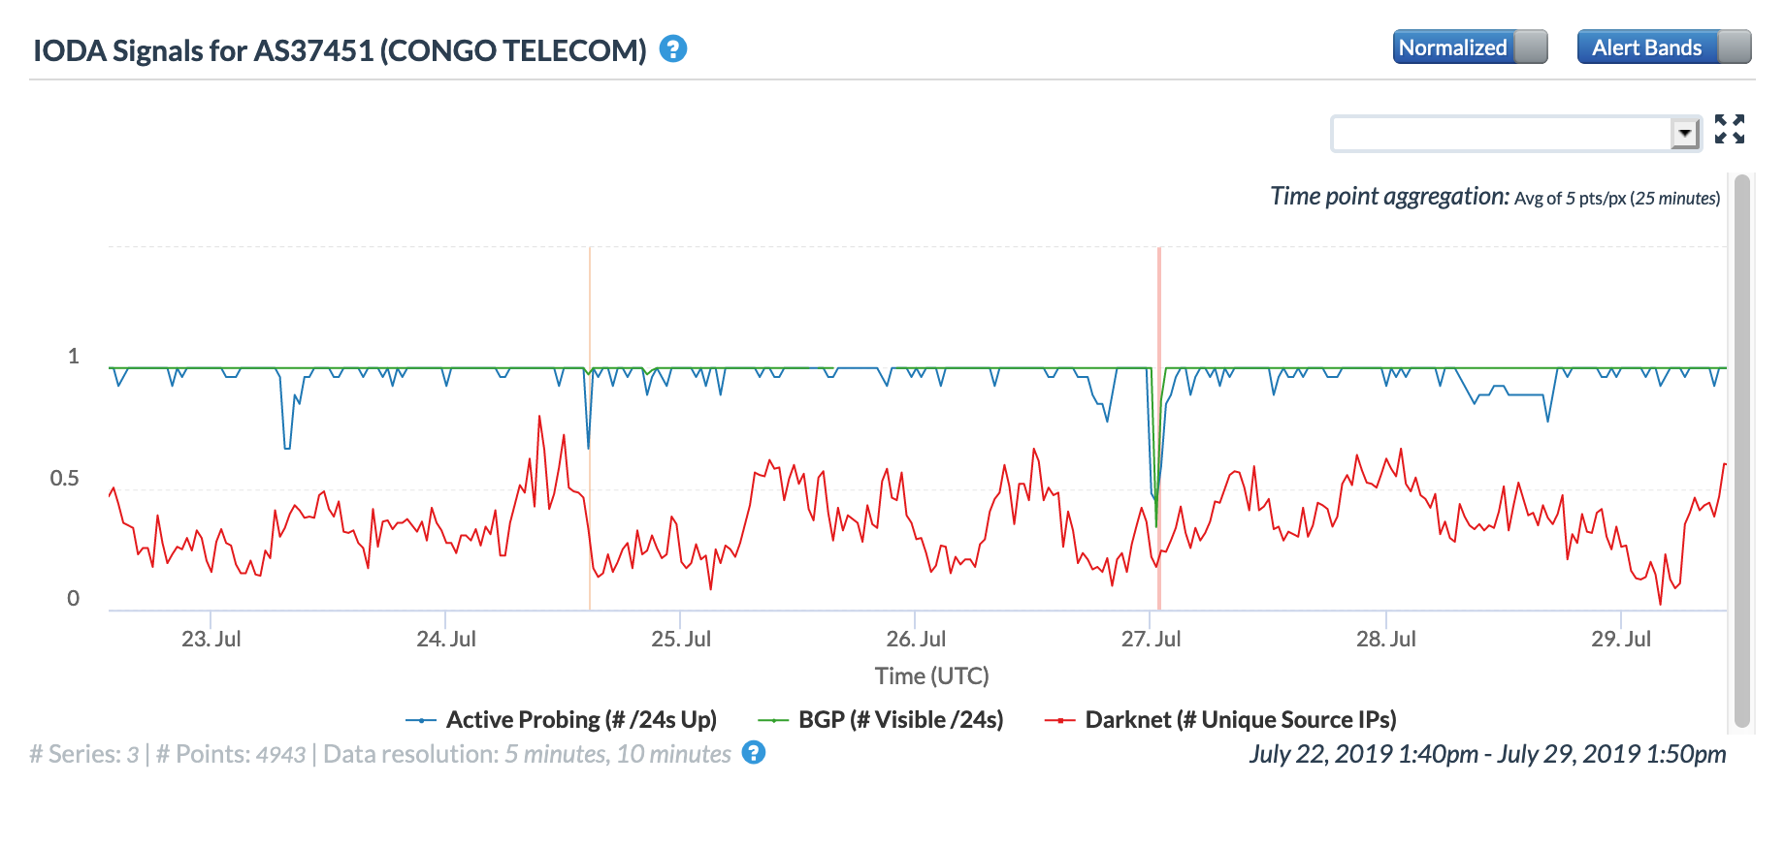Viewport: 1785px width, 847px height.
Task: Click the 25. Jul axis label
Action: click(681, 640)
